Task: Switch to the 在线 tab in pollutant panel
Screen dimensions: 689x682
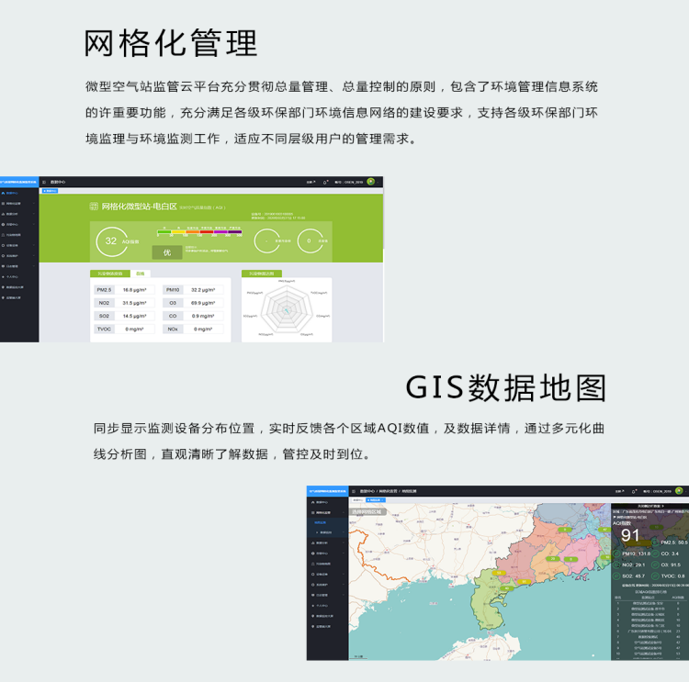Action: click(141, 274)
